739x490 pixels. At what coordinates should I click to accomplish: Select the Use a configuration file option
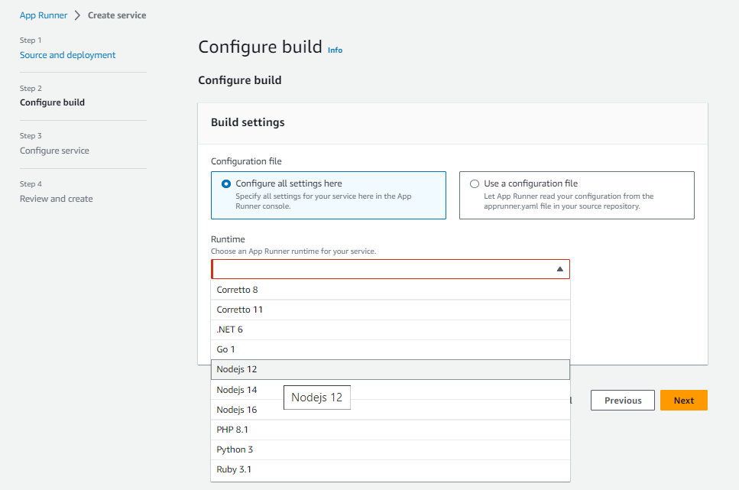pyautogui.click(x=475, y=183)
